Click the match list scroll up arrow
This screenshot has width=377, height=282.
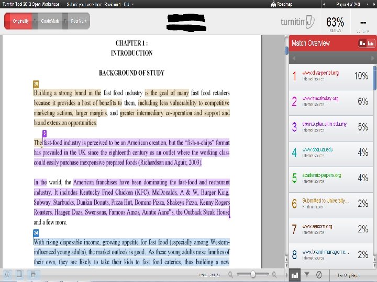coord(374,260)
